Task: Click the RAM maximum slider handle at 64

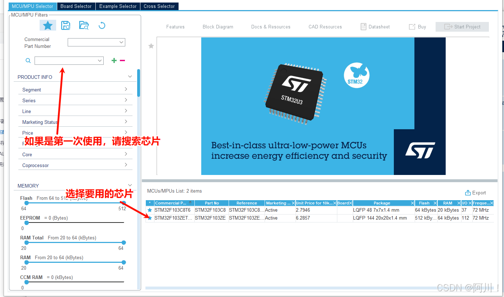Action: point(124,262)
